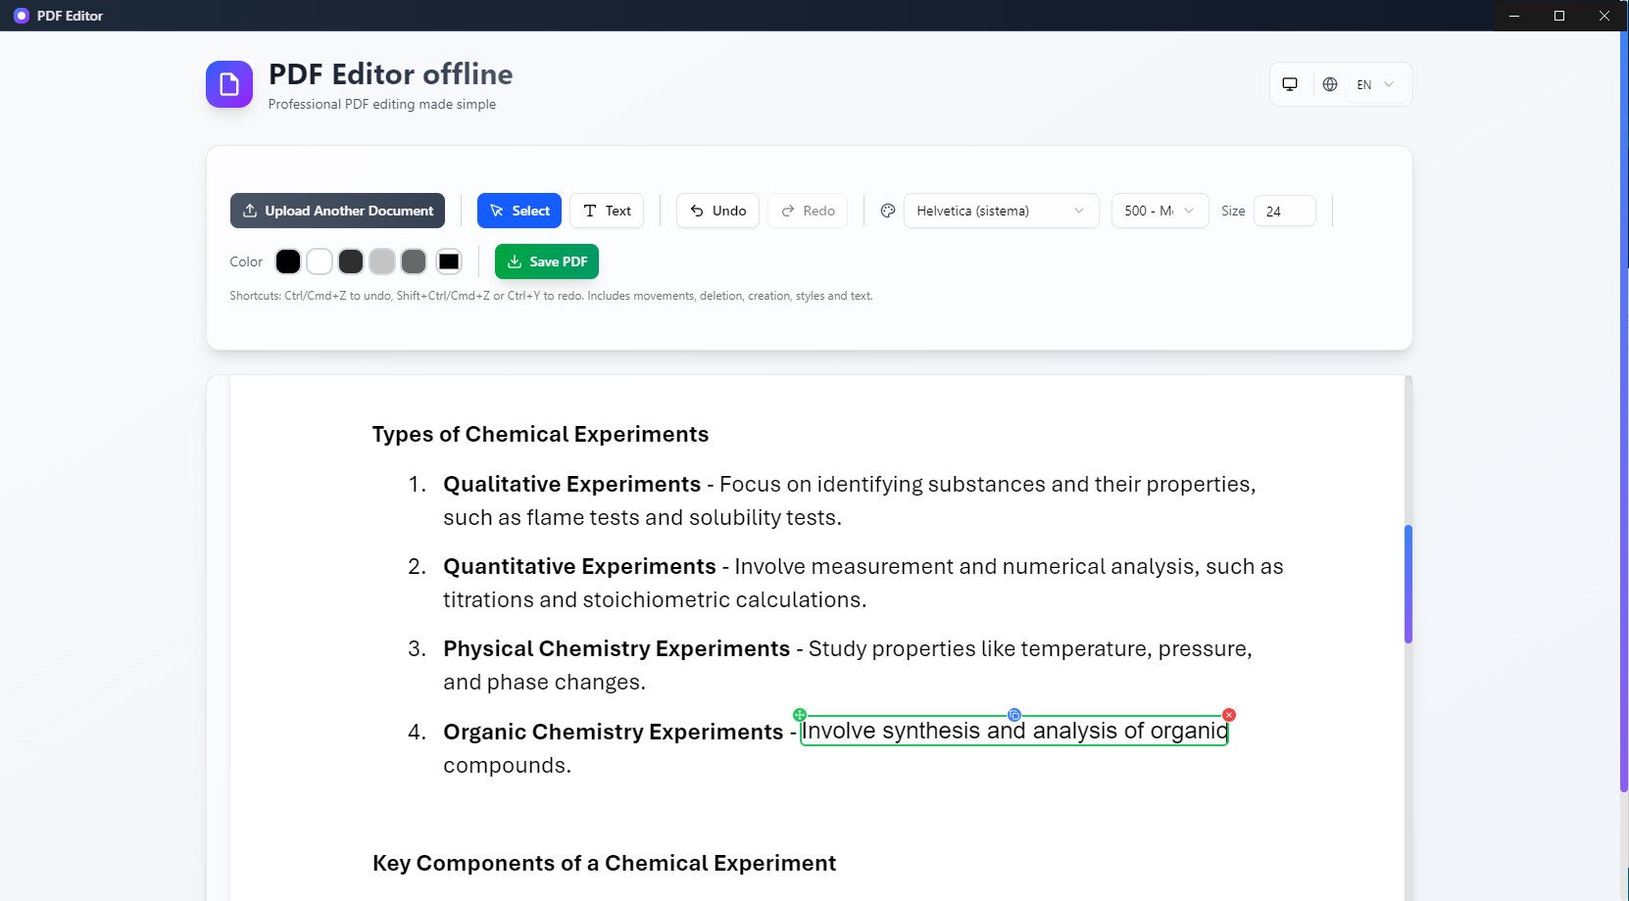Click the blue duplicate handle on text box

coord(1014,715)
